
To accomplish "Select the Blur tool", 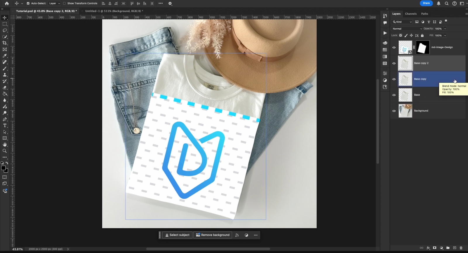I will tap(5, 100).
